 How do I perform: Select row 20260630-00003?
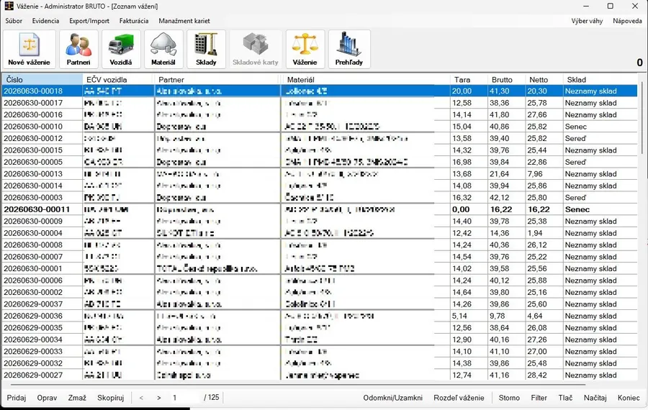[320, 197]
